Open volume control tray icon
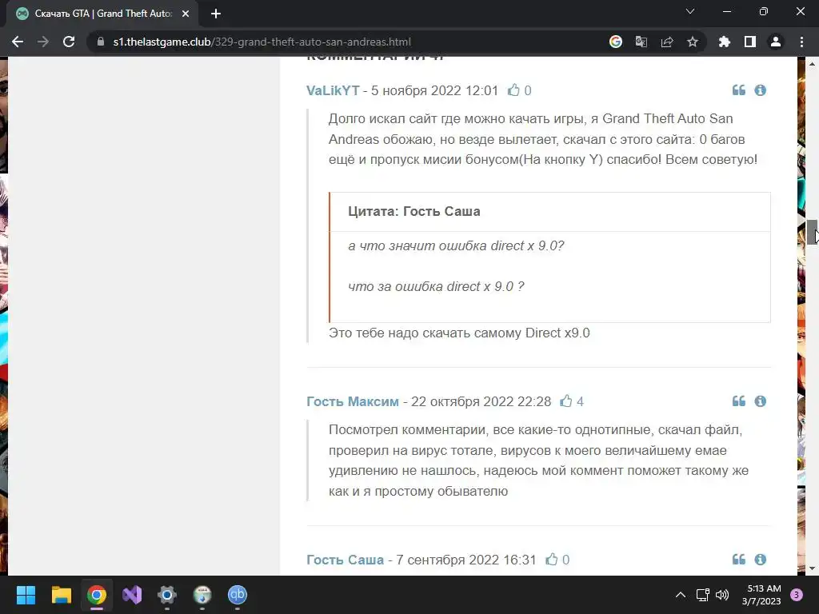This screenshot has height=614, width=819. [x=722, y=595]
